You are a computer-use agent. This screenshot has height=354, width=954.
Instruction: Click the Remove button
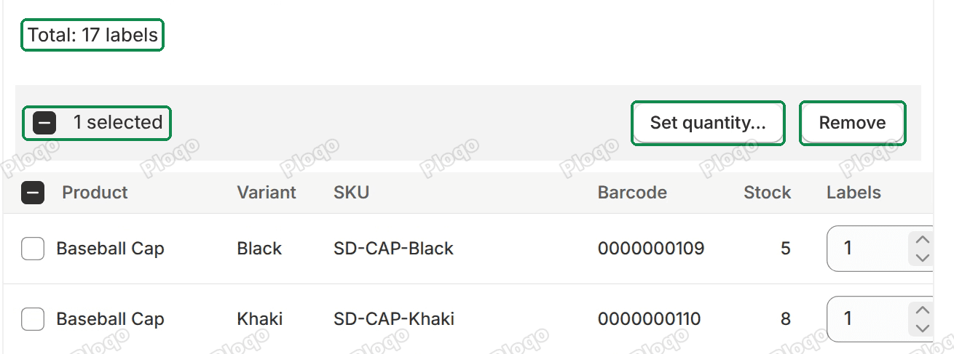click(x=853, y=123)
